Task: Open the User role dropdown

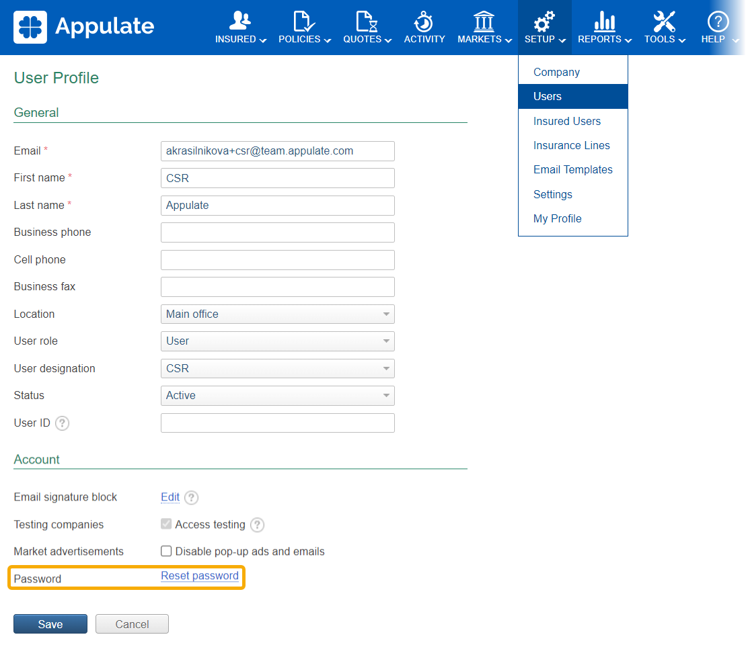Action: pyautogui.click(x=277, y=341)
